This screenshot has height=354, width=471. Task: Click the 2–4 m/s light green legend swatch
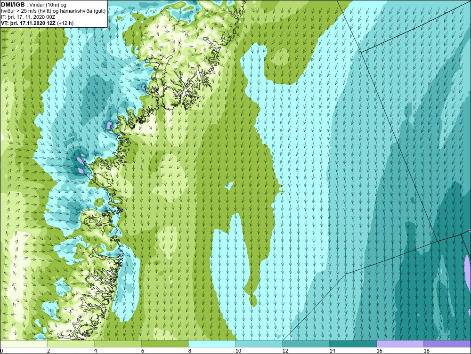point(71,344)
